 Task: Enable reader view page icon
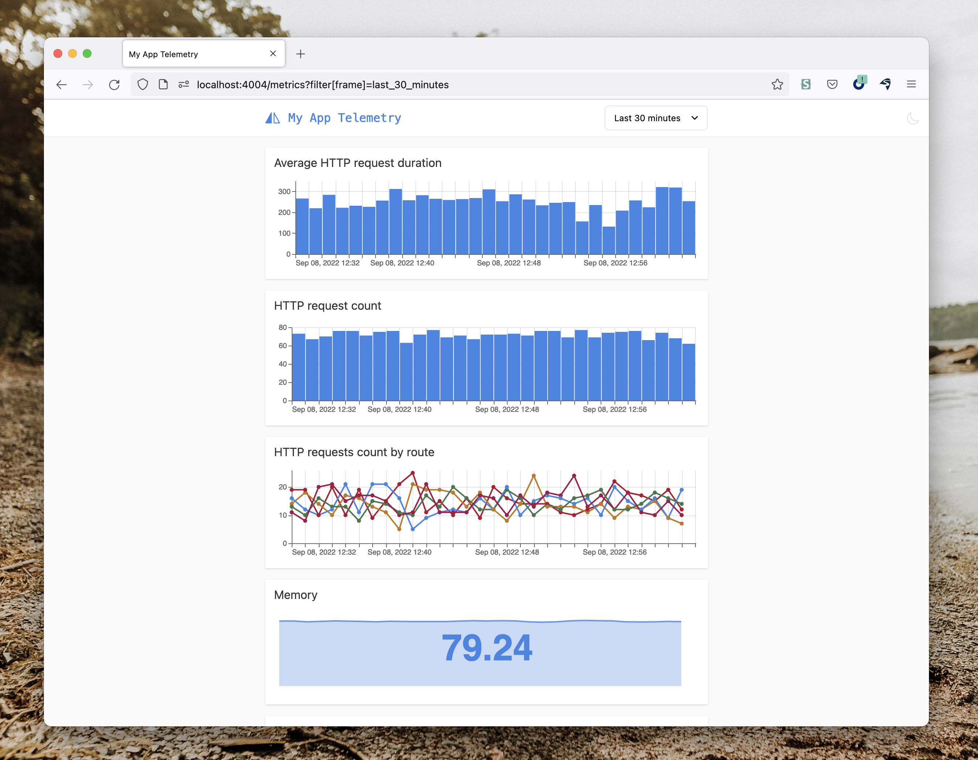point(163,84)
